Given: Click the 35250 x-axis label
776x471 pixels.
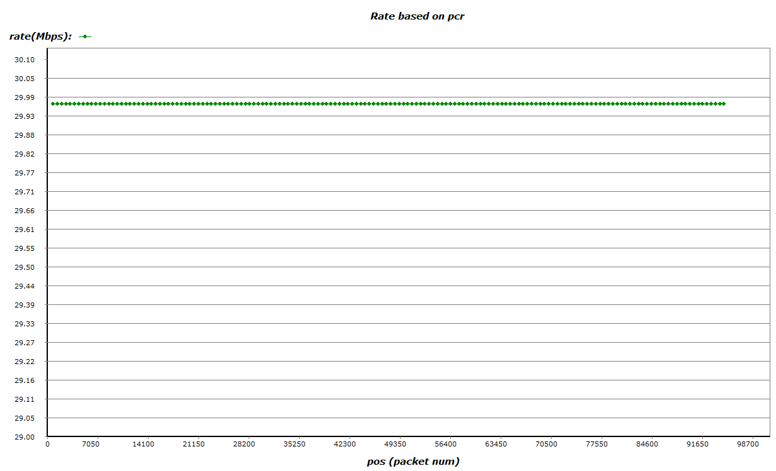Looking at the screenshot, I should pos(295,445).
